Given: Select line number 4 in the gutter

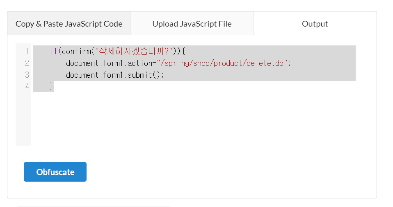Looking at the screenshot, I should pos(27,86).
